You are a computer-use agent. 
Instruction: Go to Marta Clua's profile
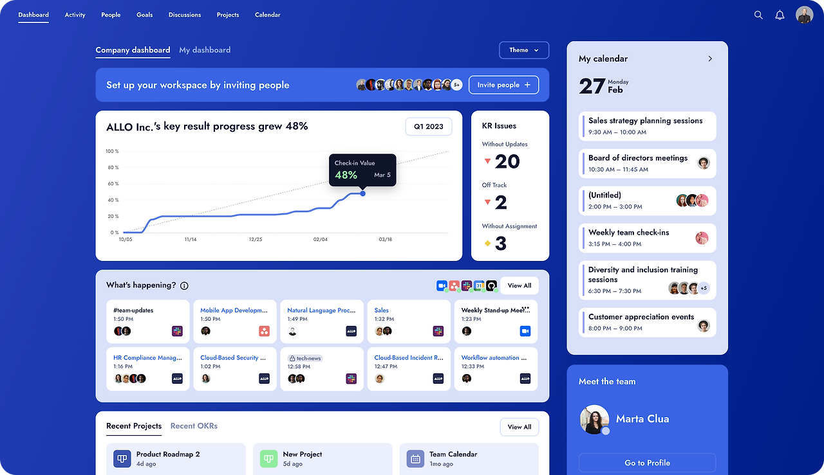click(x=647, y=463)
